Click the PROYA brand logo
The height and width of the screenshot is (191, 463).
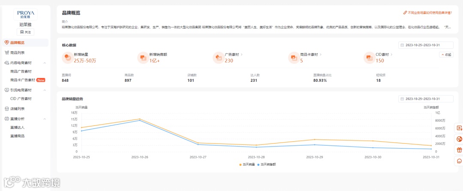pos(25,14)
